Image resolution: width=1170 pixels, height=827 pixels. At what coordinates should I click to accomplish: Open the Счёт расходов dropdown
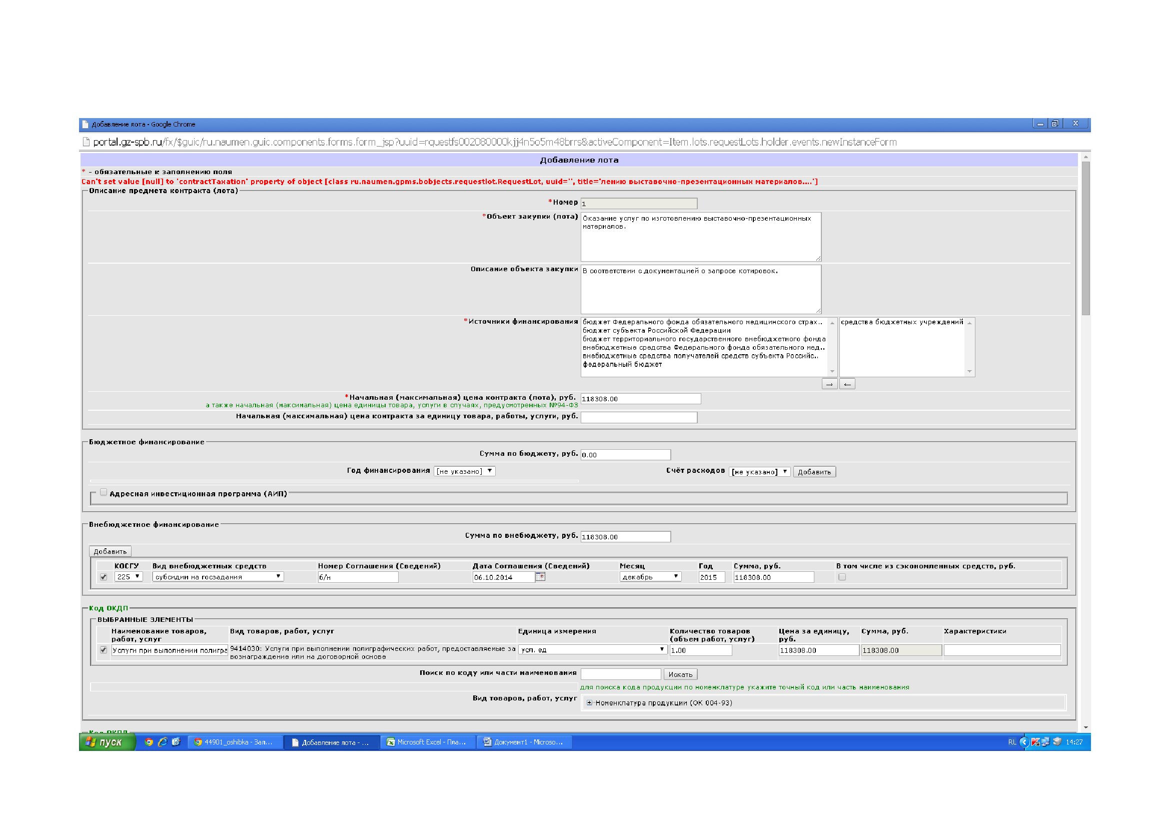click(x=759, y=472)
